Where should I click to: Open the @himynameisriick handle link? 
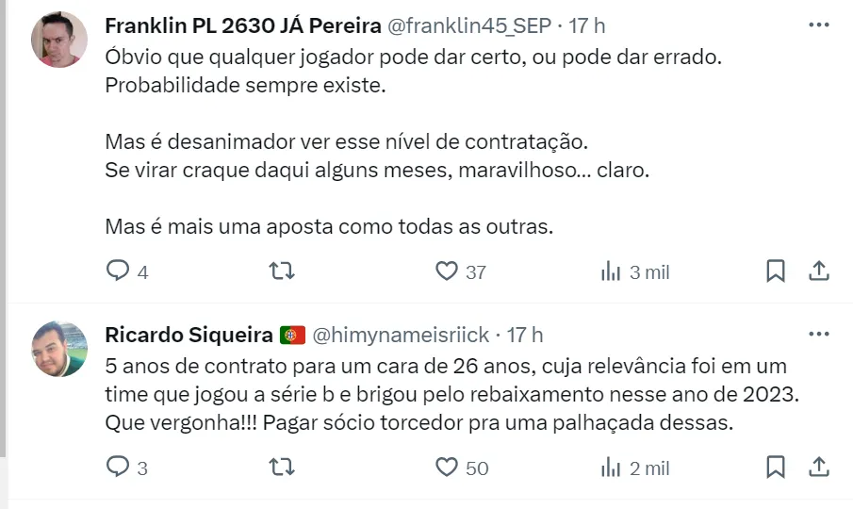pyautogui.click(x=401, y=335)
